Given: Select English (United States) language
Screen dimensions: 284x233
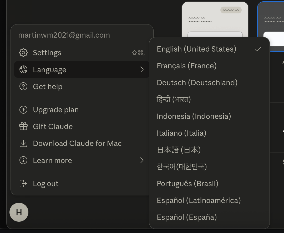Looking at the screenshot, I should tap(209, 49).
